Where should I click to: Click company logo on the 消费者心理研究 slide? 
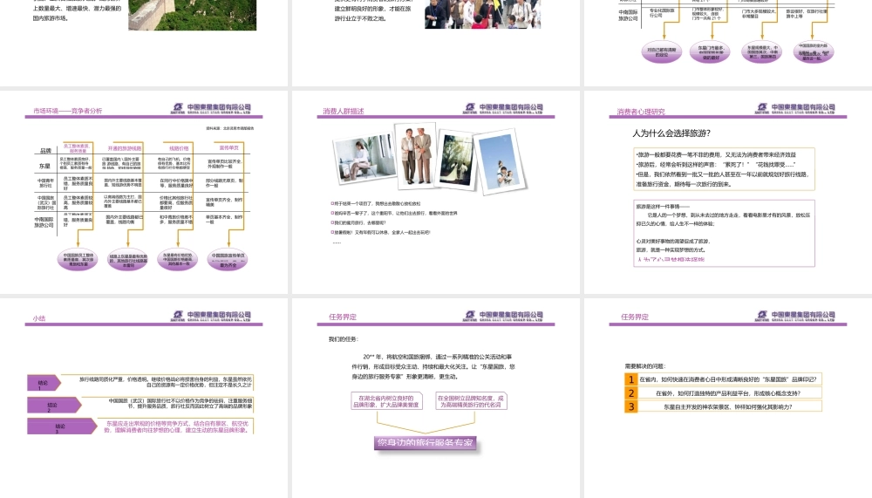(794, 108)
